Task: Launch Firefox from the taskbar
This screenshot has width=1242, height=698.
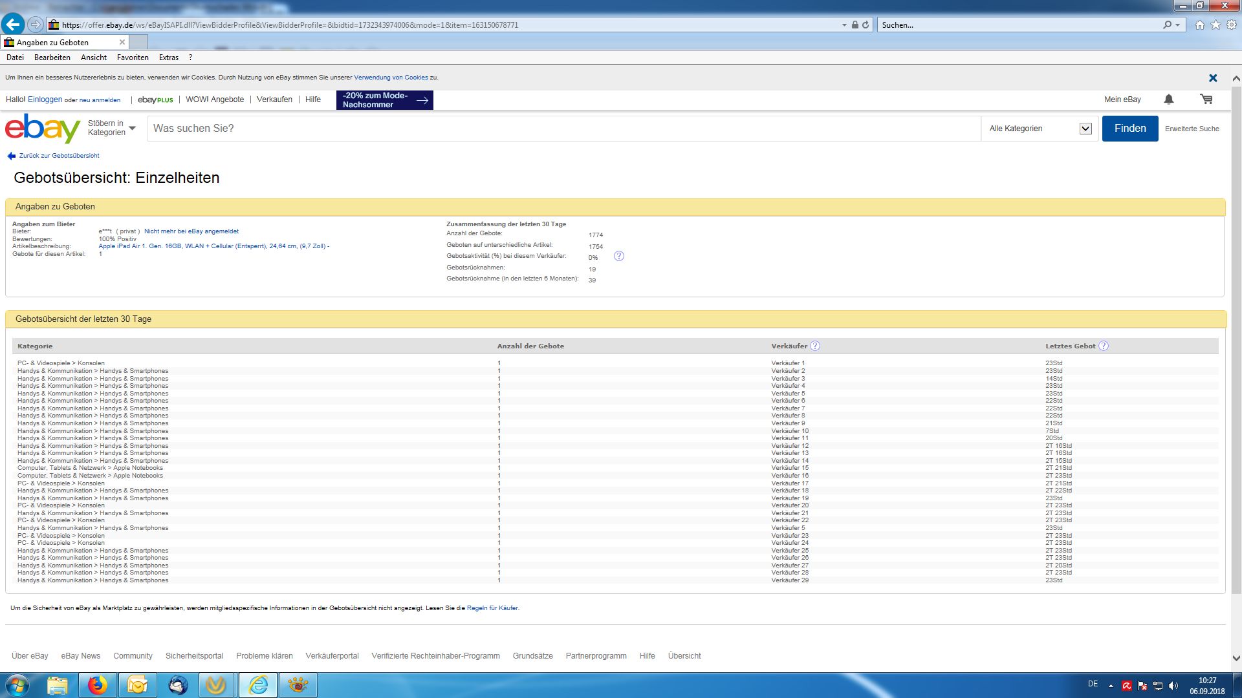Action: coord(97,684)
